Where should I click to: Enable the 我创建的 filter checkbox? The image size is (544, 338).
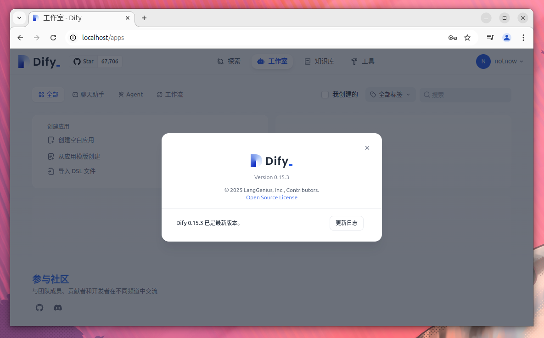(x=325, y=94)
